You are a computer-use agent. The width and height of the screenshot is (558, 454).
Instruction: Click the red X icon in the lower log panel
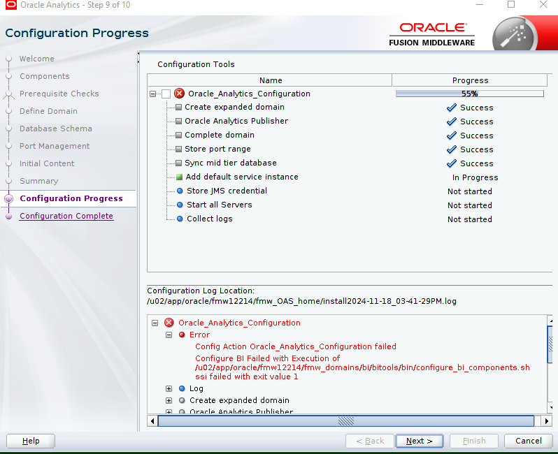169,323
